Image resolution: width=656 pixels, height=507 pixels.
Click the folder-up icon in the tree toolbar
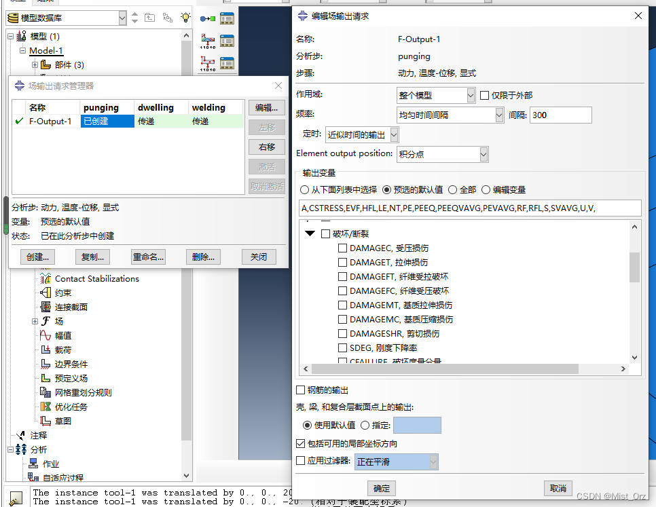[x=149, y=18]
